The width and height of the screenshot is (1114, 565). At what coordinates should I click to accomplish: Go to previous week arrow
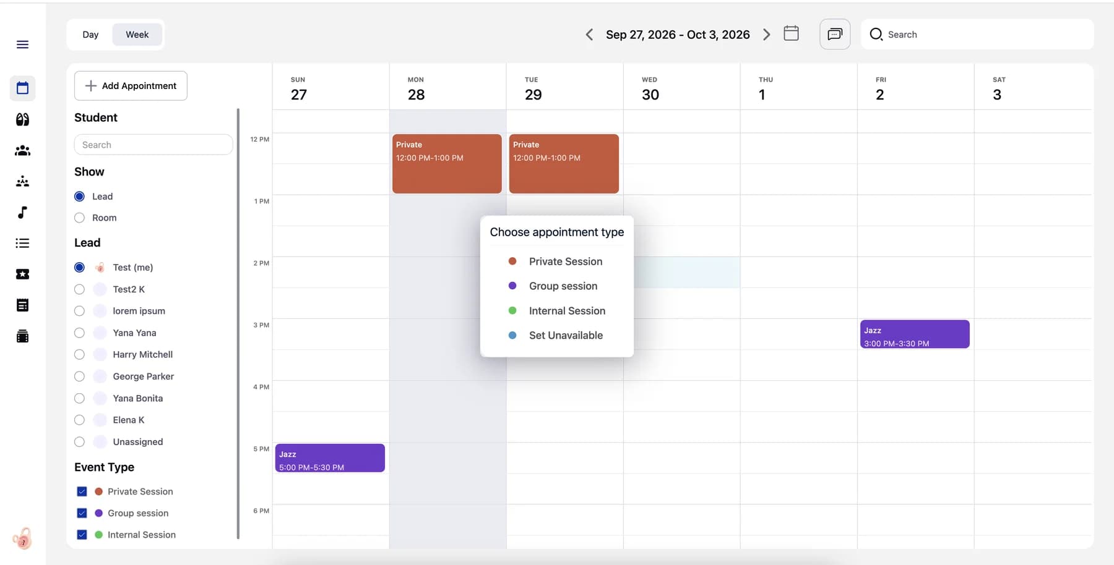[589, 35]
